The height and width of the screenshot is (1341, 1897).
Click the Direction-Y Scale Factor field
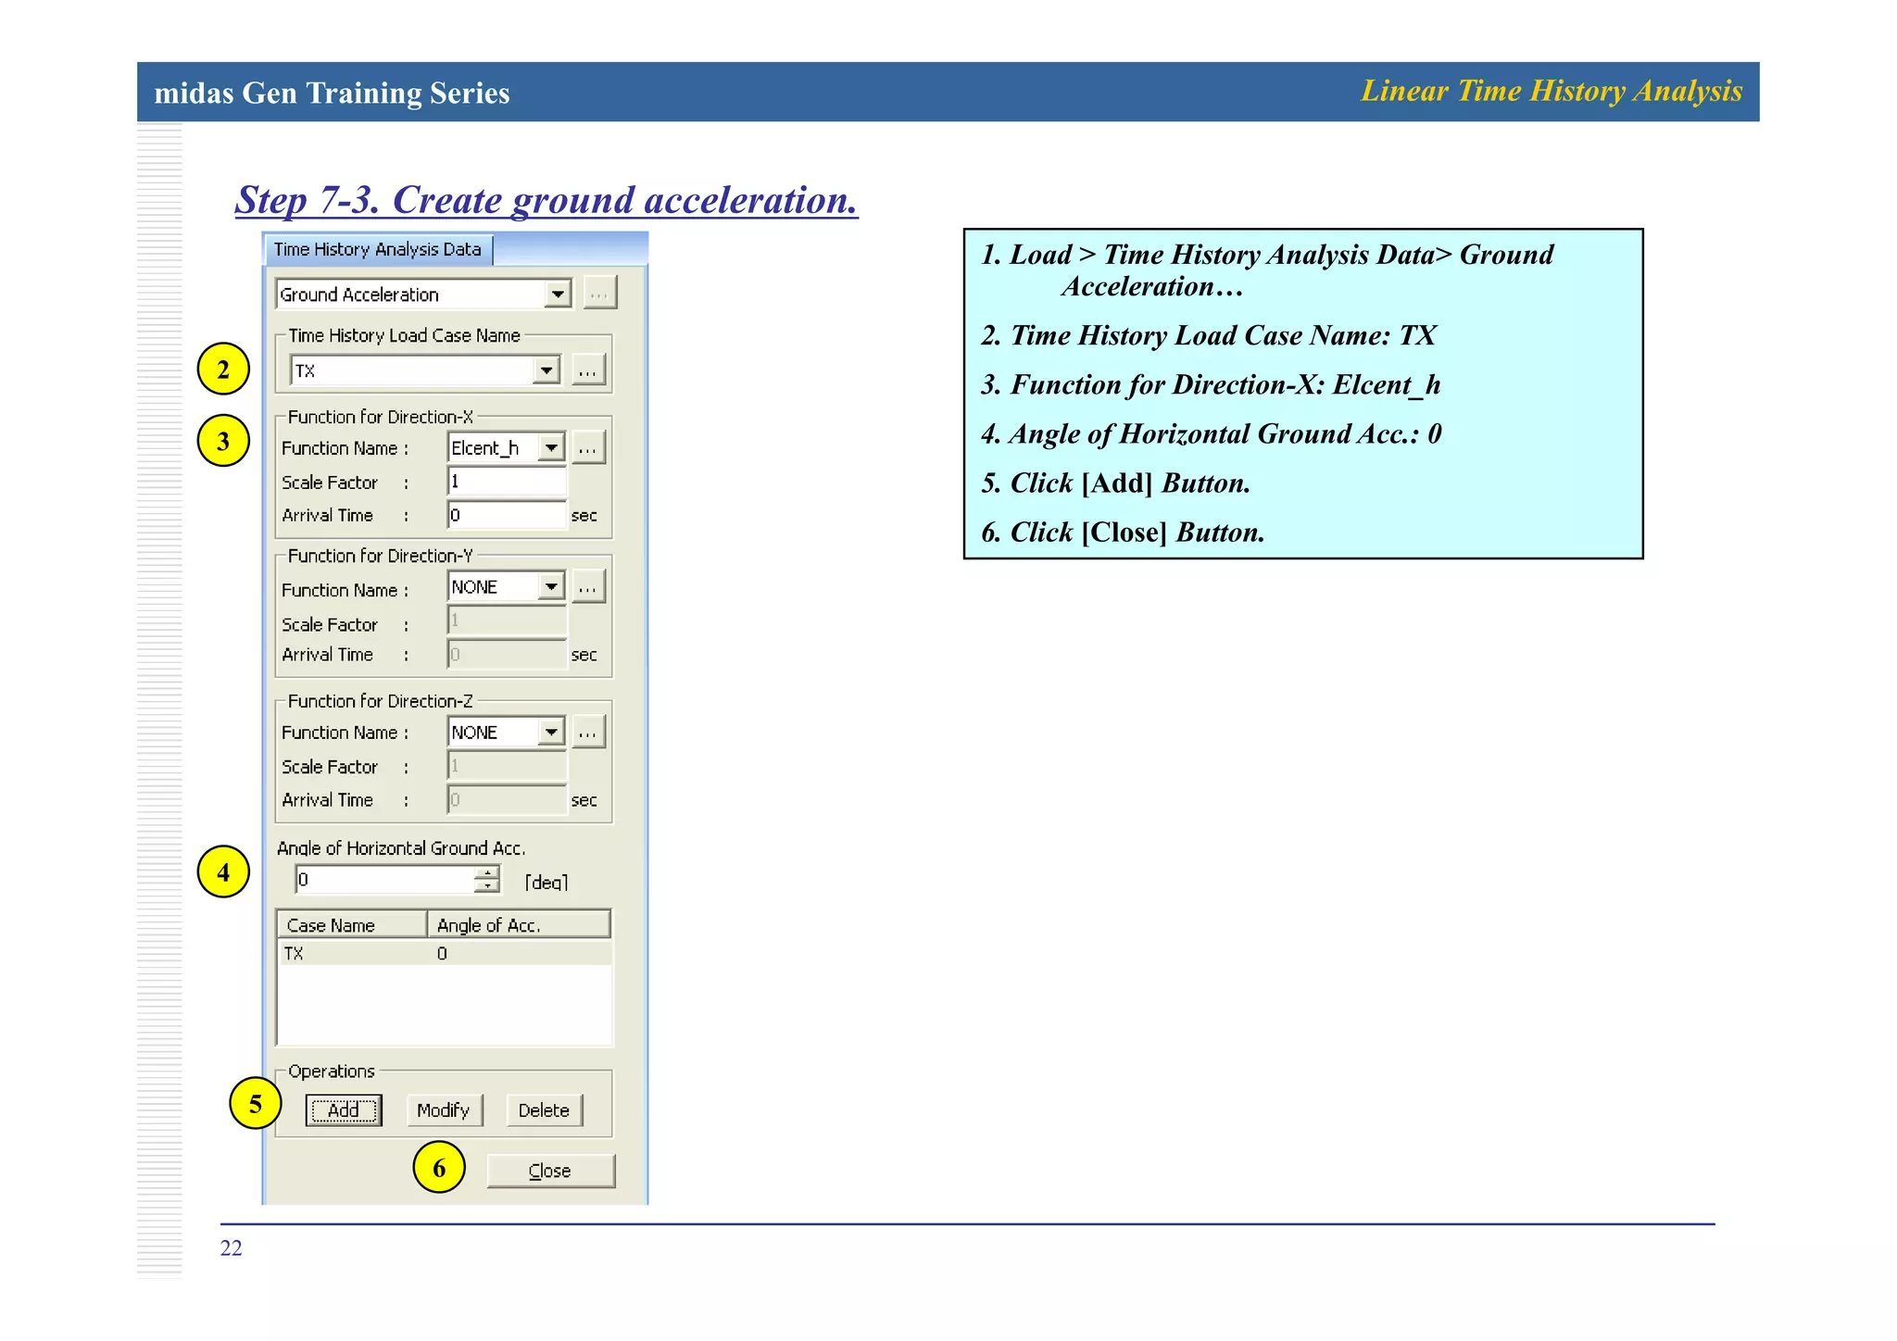pyautogui.click(x=507, y=620)
